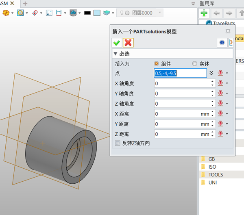The height and width of the screenshot is (215, 244).
Task: Confirm insertion with the green checkmark
Action: pyautogui.click(x=117, y=43)
